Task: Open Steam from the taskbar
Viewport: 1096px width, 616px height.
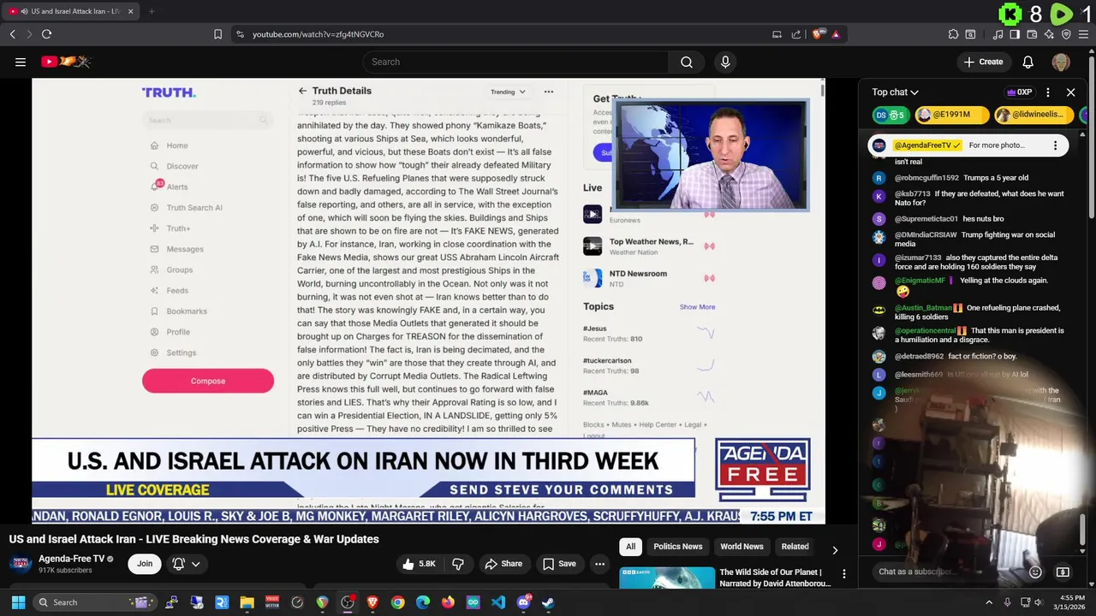Action: 548,602
